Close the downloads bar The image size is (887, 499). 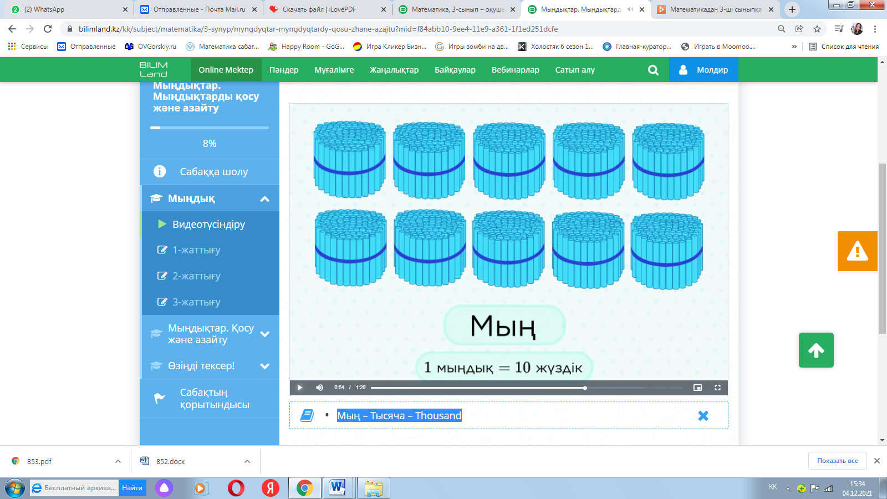point(877,461)
